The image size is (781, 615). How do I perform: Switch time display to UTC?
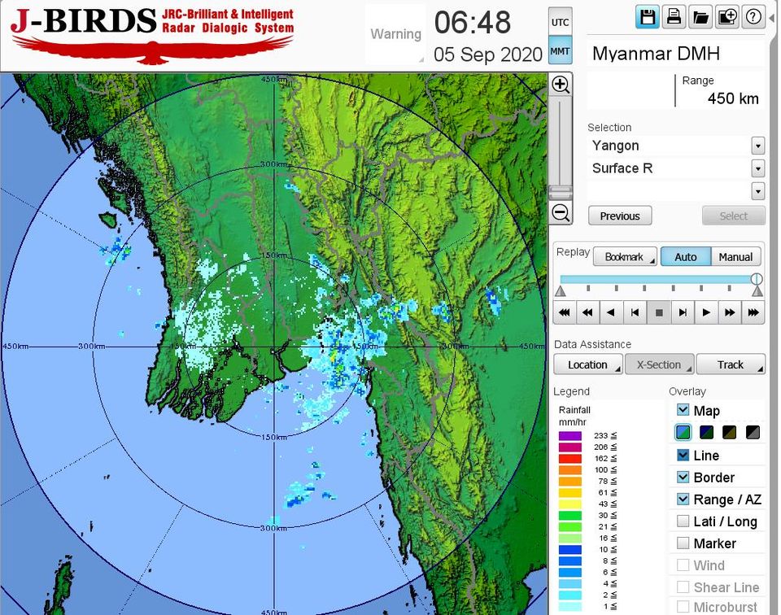click(x=561, y=23)
